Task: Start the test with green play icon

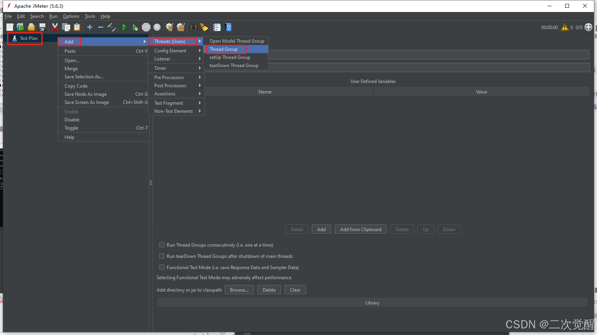Action: point(124,27)
